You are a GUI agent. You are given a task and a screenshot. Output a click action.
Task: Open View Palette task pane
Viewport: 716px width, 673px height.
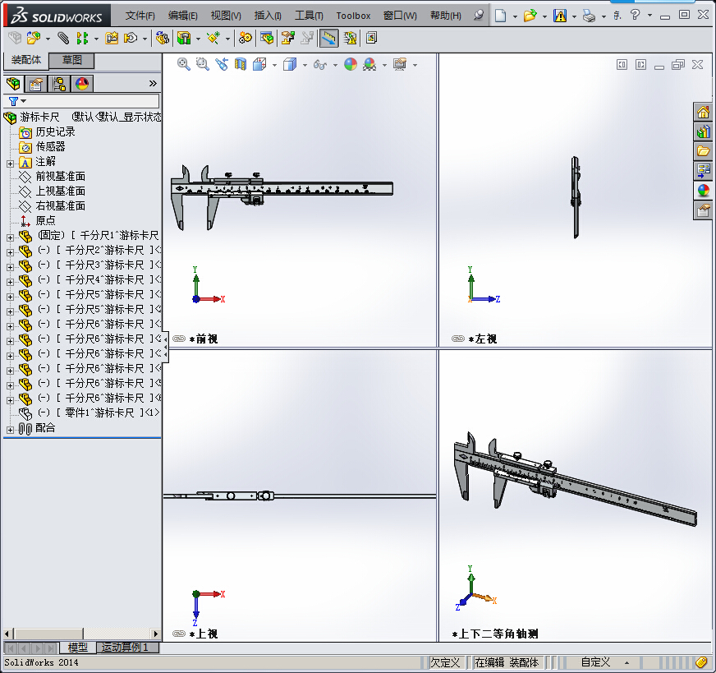click(703, 171)
